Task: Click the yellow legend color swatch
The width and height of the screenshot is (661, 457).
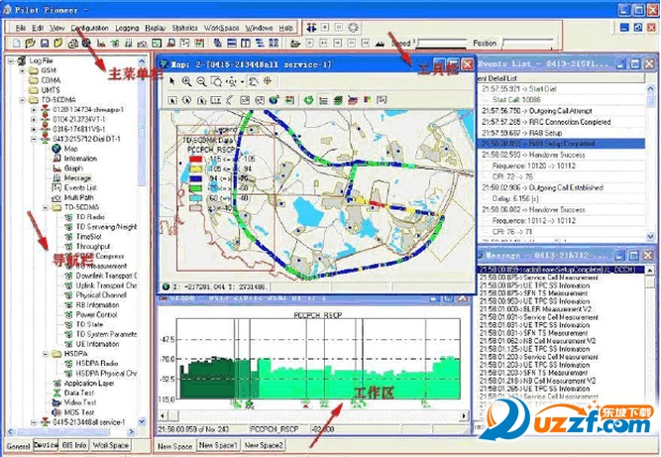Action: [195, 169]
